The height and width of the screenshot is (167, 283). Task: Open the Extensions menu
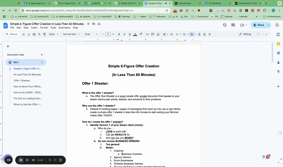[x=64, y=28]
